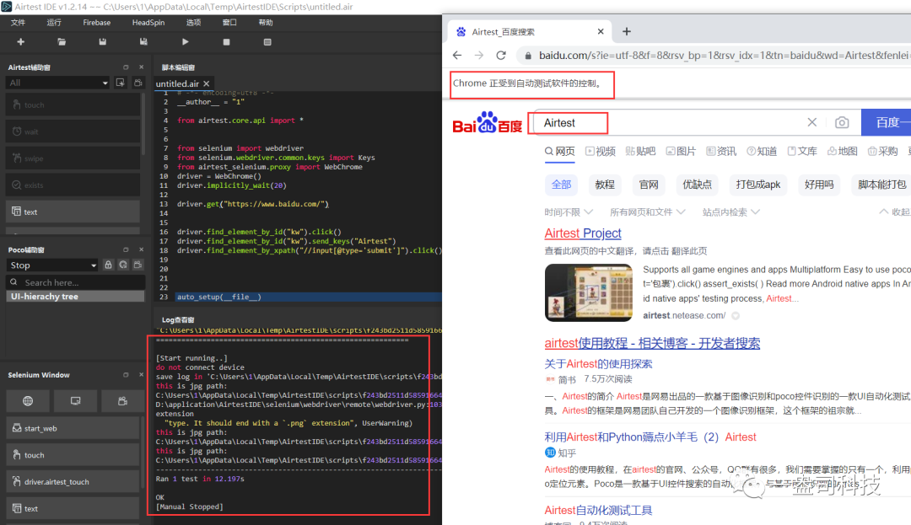This screenshot has width=911, height=525.
Task: Expand the Poco mode dropdown showing Stop
Action: click(52, 265)
